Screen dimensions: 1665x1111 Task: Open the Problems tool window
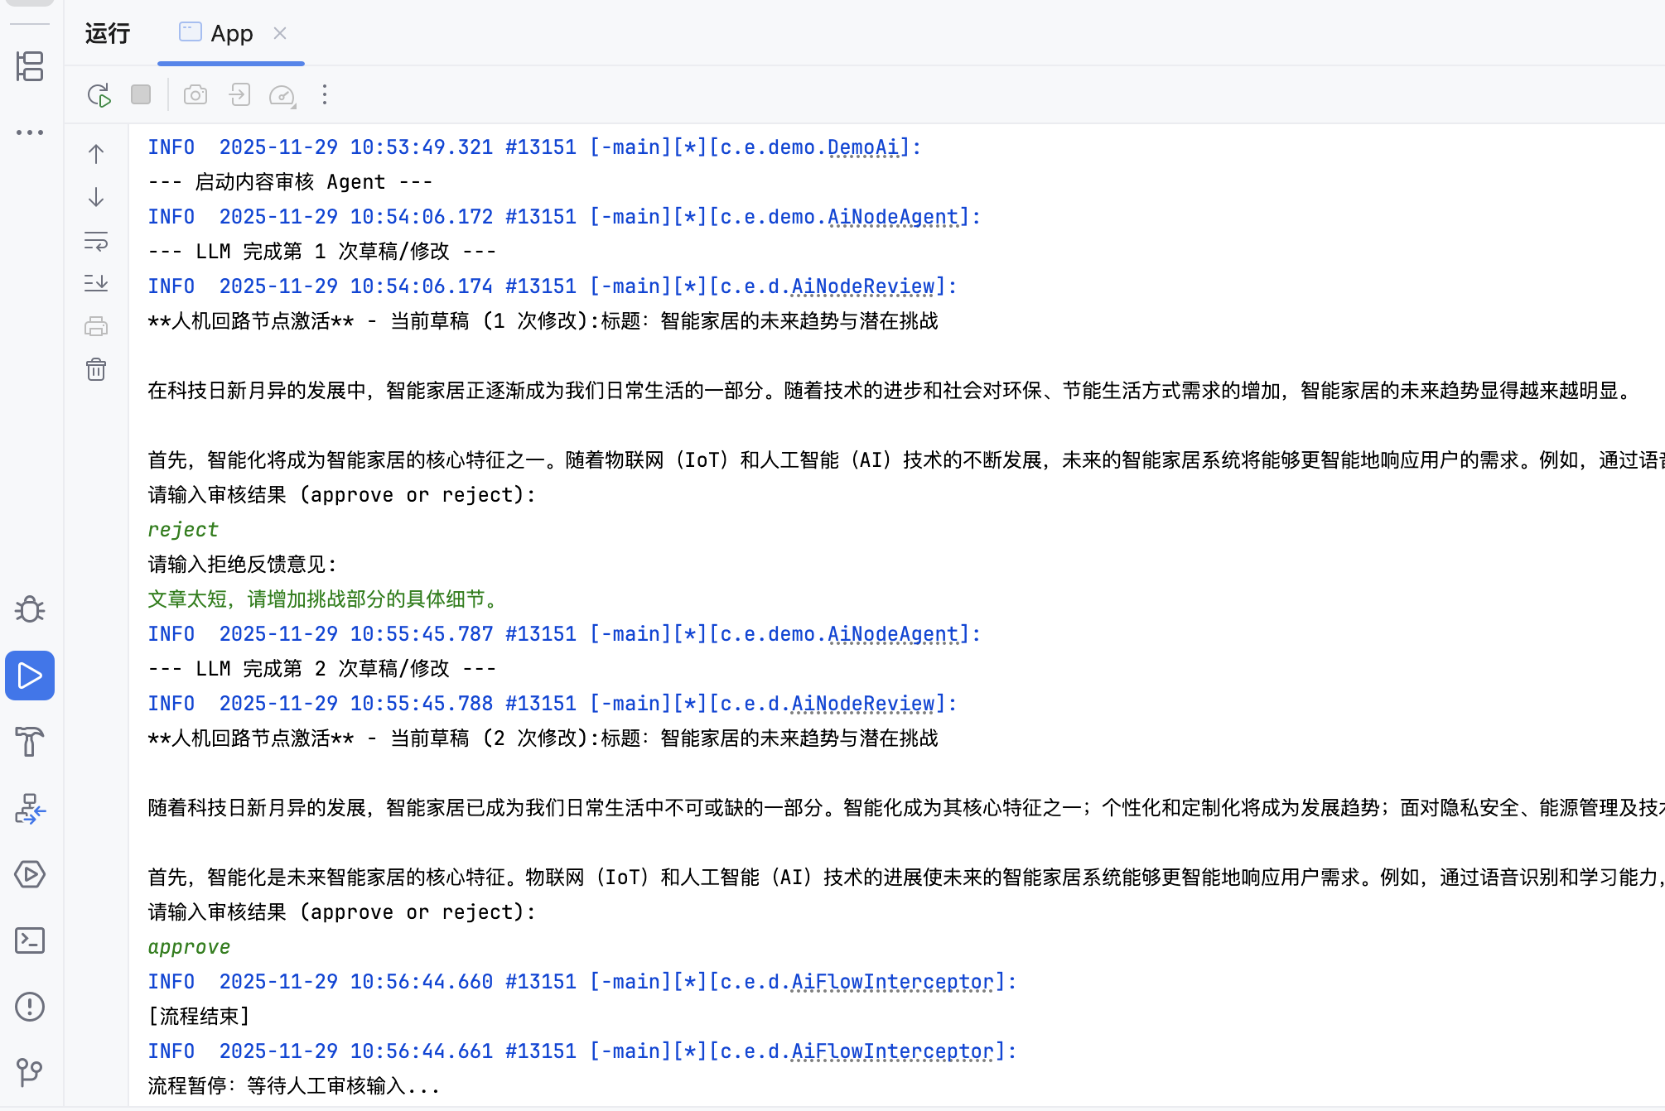[30, 1007]
